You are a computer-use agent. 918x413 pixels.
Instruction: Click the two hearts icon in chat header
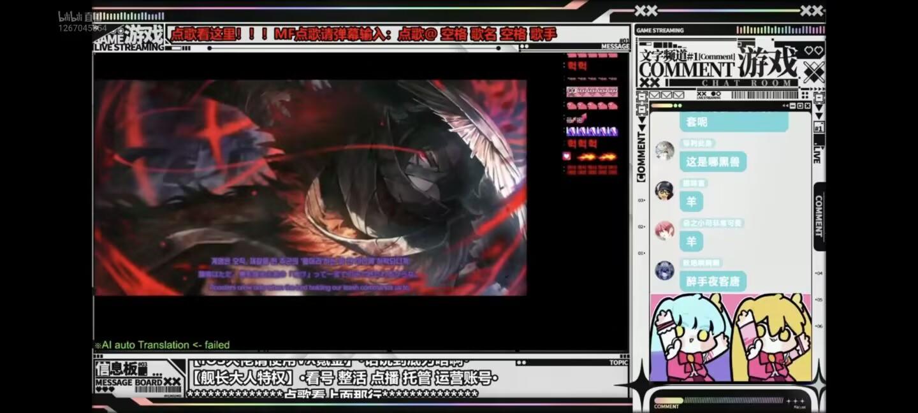813,51
